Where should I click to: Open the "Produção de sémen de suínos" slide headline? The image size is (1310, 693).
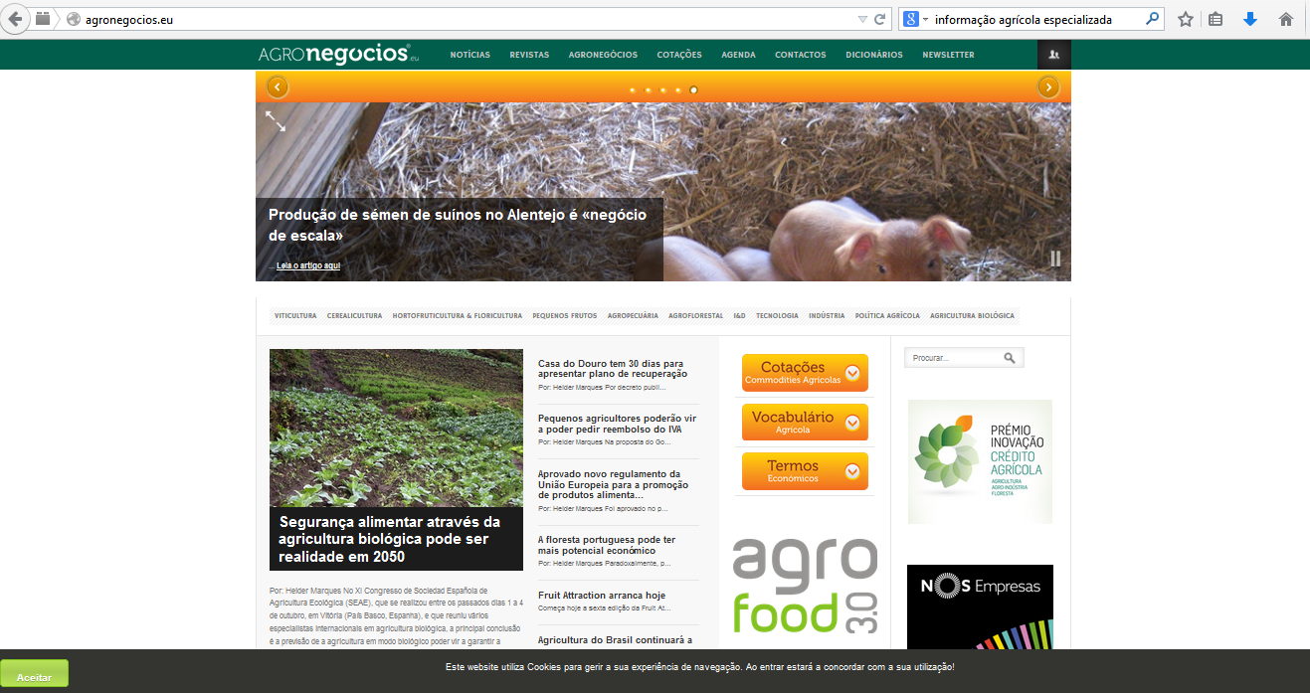pos(459,225)
